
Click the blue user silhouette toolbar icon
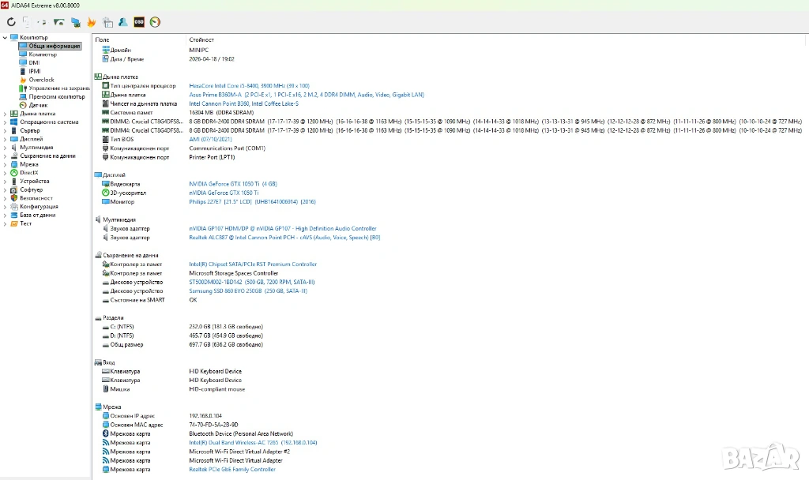122,22
